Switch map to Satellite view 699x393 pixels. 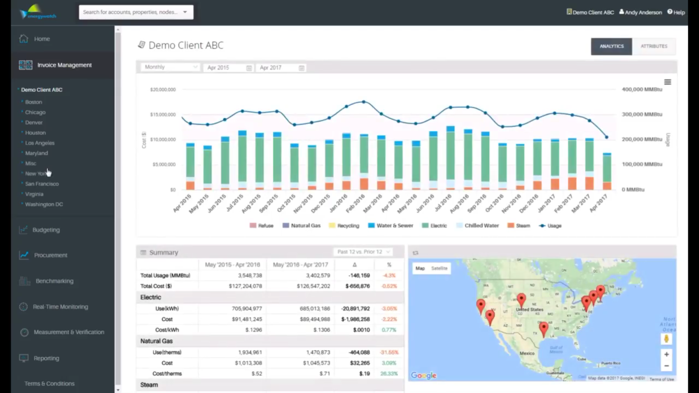tap(439, 268)
